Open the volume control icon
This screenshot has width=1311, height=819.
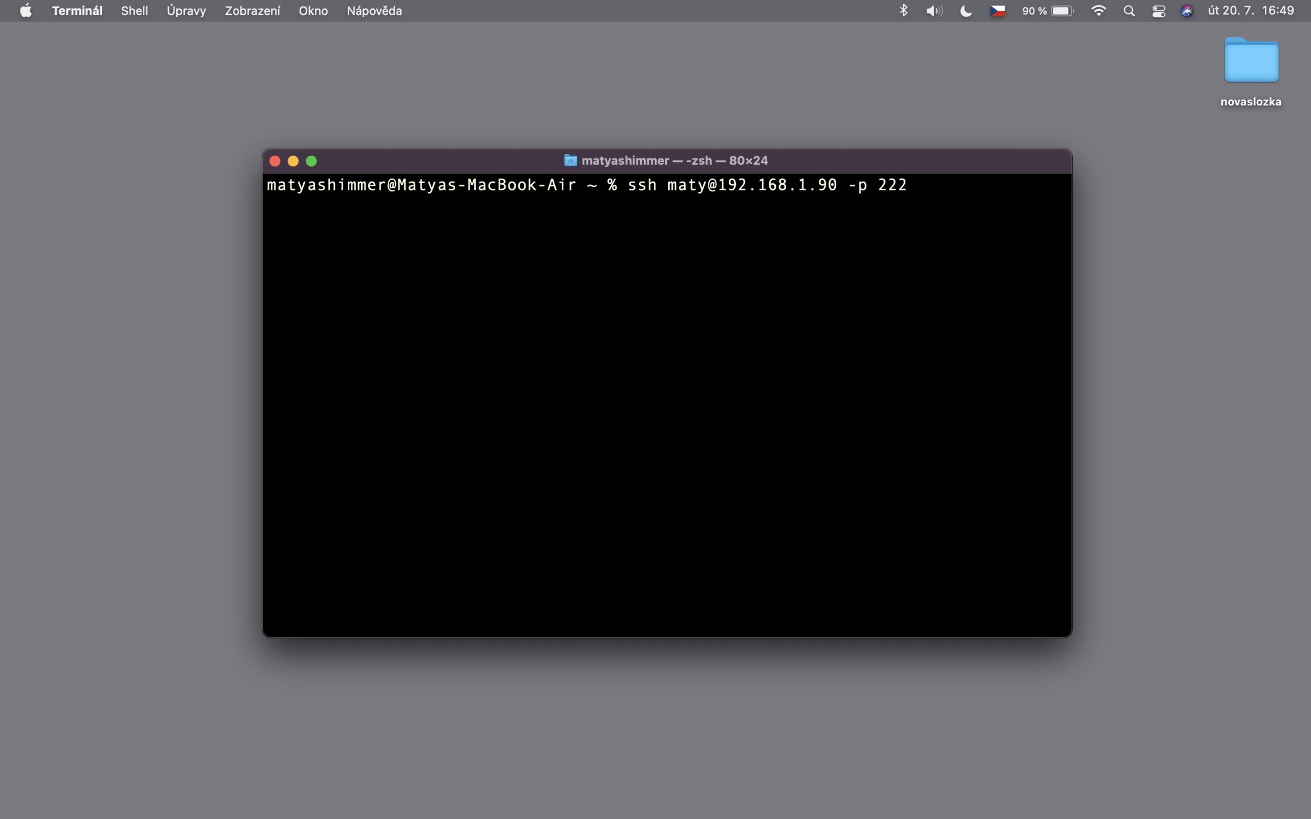tap(934, 11)
